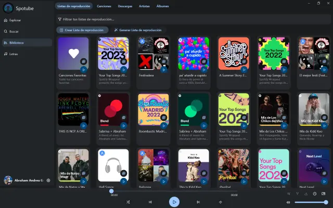Open settings gear beside Abraham Andreu
This screenshot has height=208, width=333.
48,180
